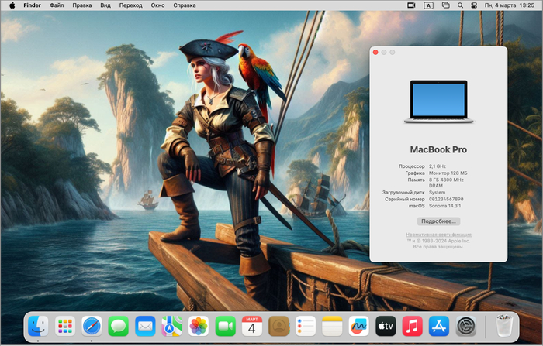Open FaceTime in the Dock
This screenshot has height=346, width=543.
click(x=226, y=326)
